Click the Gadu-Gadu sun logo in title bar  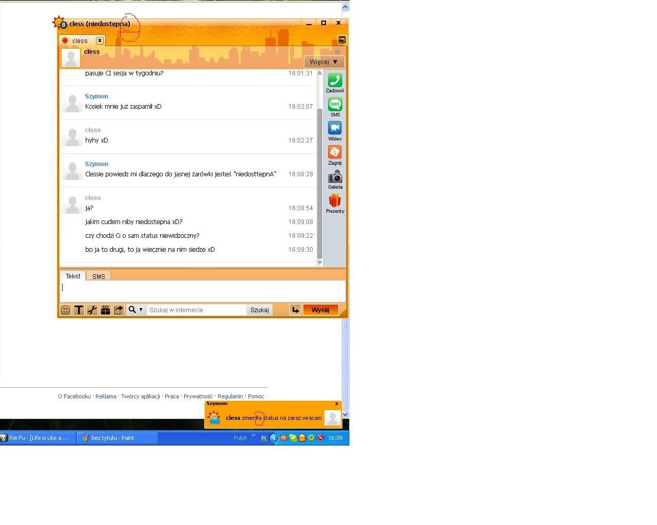[60, 23]
